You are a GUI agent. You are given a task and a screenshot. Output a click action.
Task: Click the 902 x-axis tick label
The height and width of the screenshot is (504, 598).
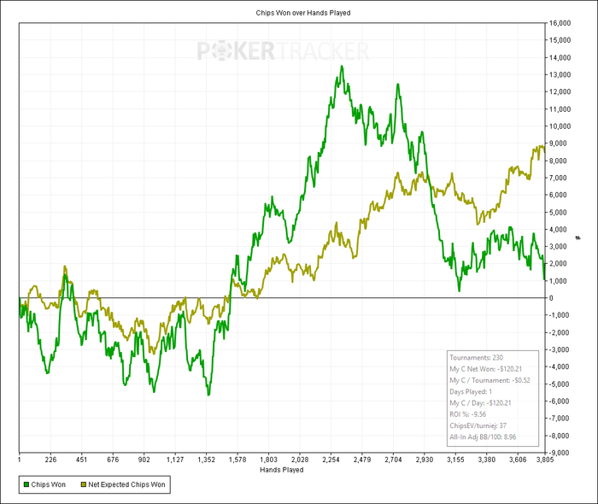144,460
